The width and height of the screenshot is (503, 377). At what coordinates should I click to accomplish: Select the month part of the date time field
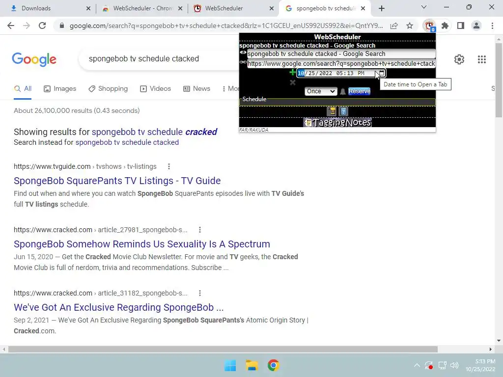point(301,73)
